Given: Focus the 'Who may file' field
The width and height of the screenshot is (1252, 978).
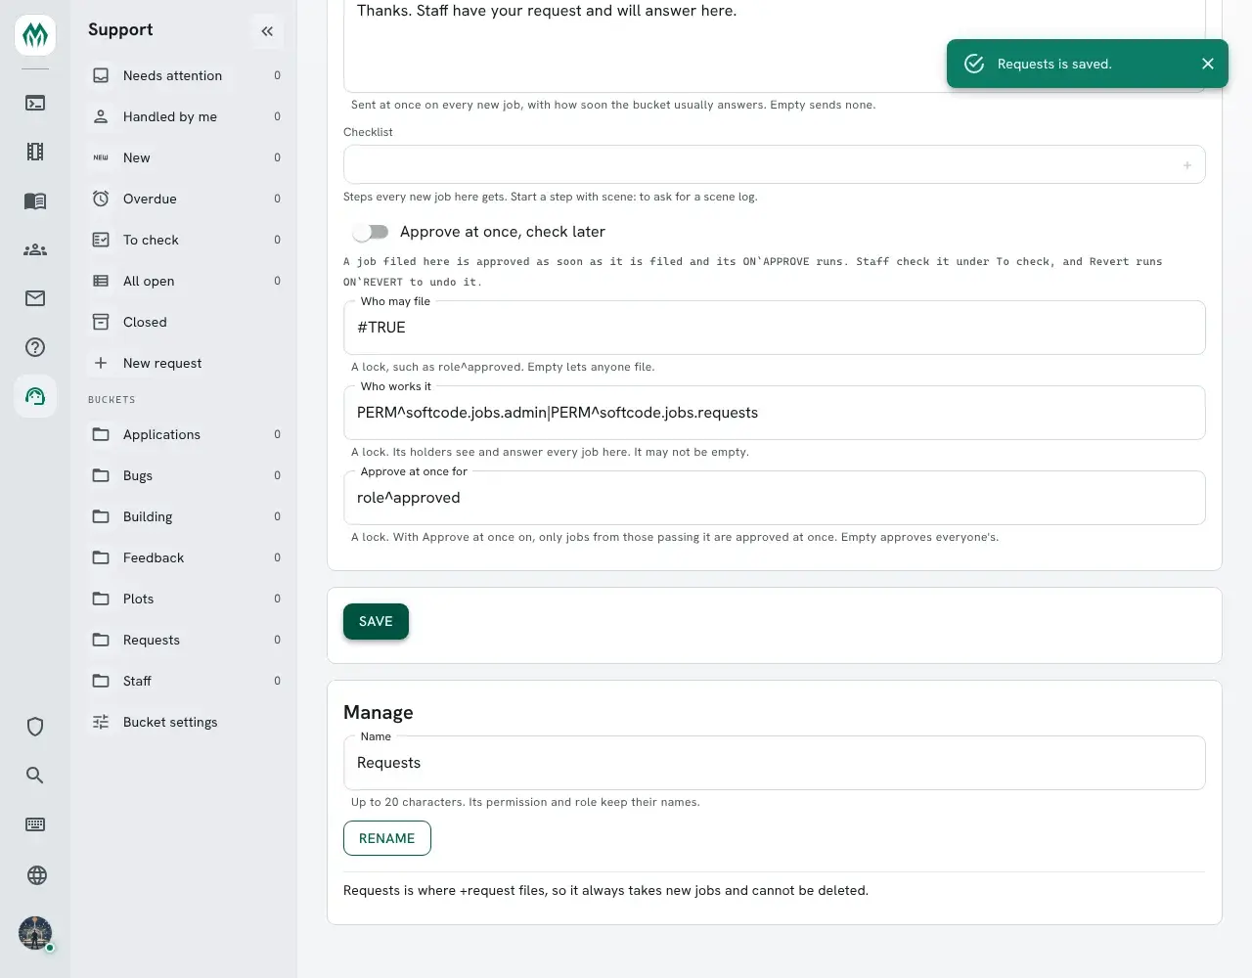Looking at the screenshot, I should click(775, 328).
